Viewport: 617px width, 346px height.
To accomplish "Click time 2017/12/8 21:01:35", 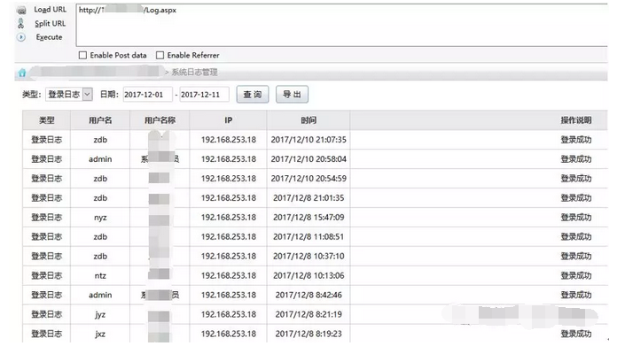I will point(308,198).
